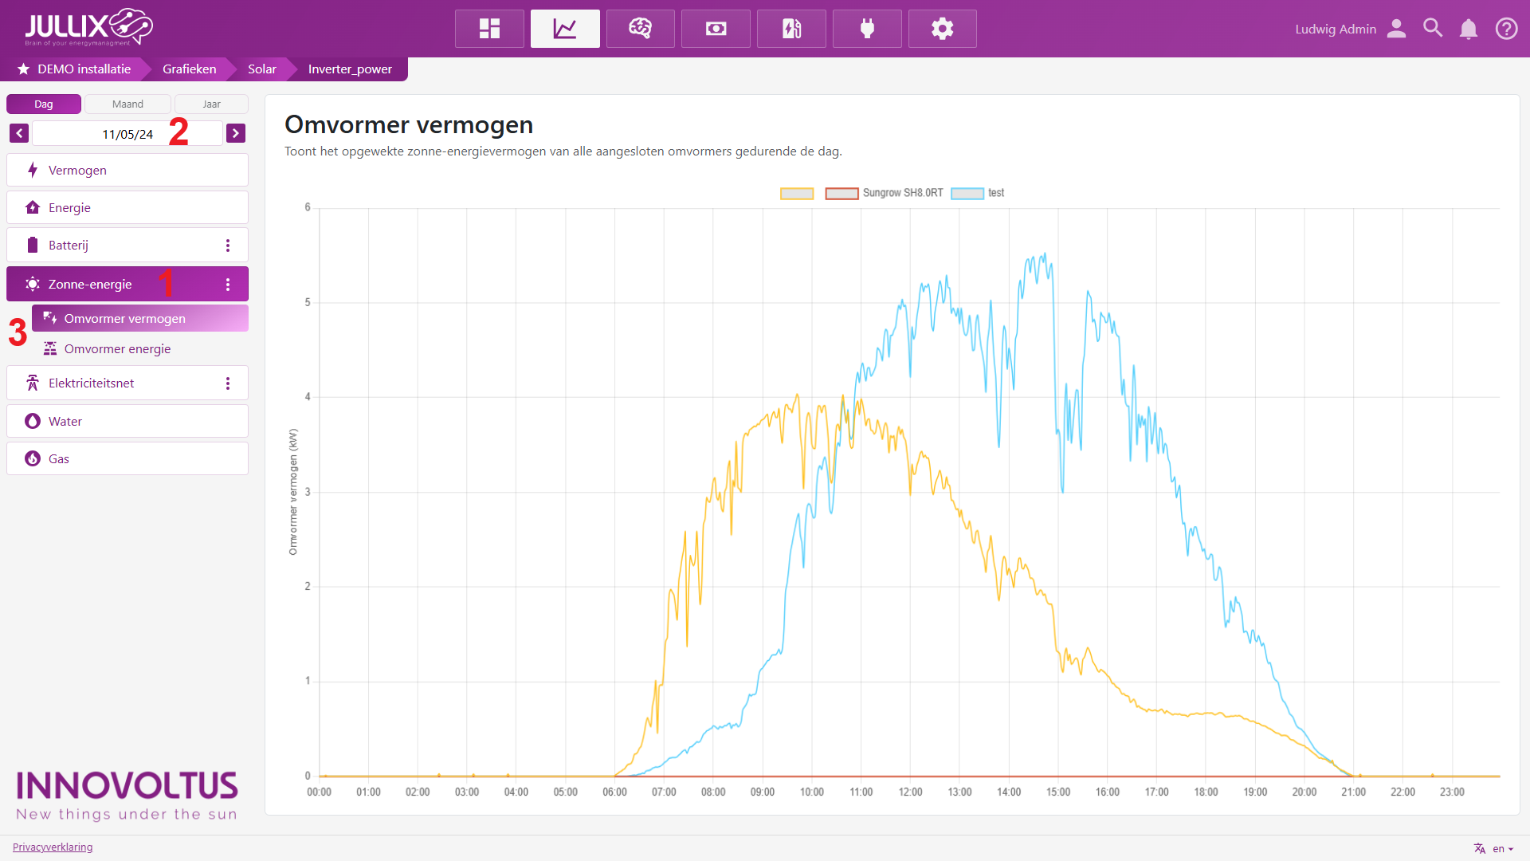Toggle the unnamed yellow legend series
Image resolution: width=1530 pixels, height=861 pixels.
coord(797,193)
